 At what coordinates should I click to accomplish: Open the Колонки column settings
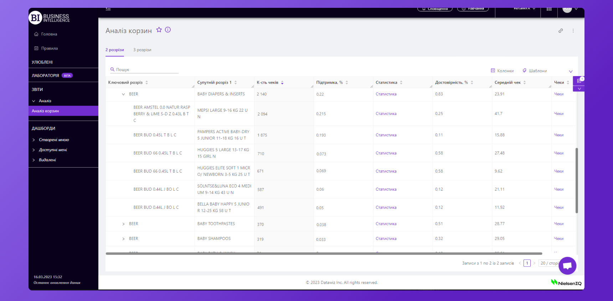(x=502, y=71)
